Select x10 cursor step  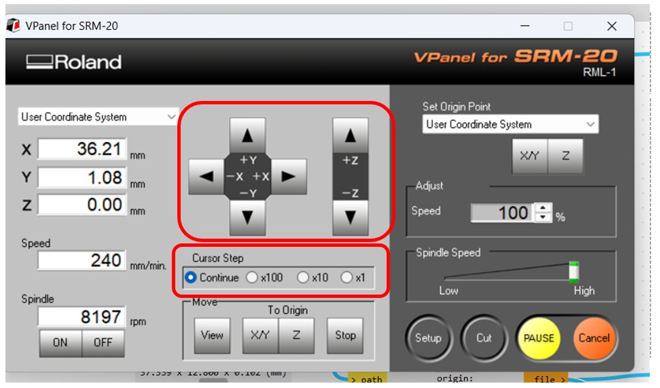[302, 277]
